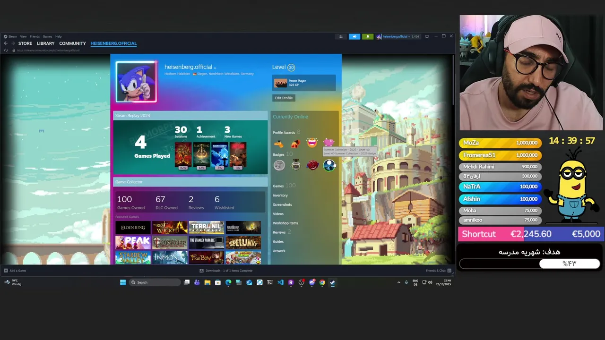Screen dimensions: 605x340
Task: Open the Spelunky featured game tile
Action: point(243,243)
